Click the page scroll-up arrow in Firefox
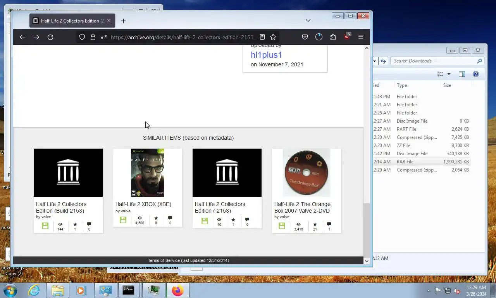 (x=367, y=49)
